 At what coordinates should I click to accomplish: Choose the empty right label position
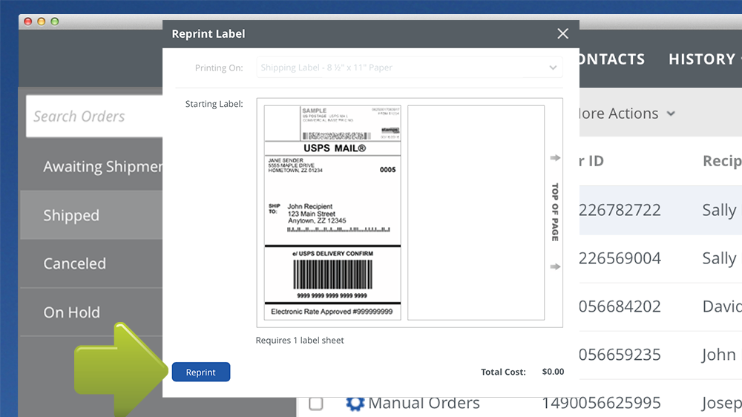pos(476,212)
